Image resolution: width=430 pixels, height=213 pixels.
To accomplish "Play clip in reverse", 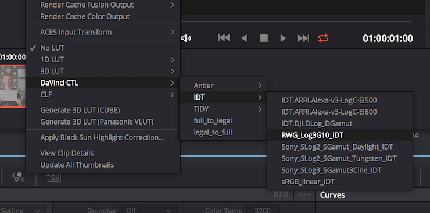I will coord(244,38).
